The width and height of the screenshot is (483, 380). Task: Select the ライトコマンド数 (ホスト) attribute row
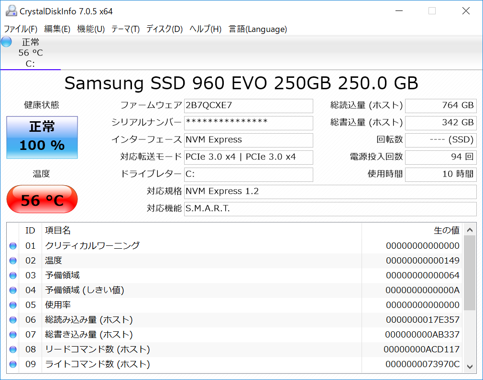[234, 364]
